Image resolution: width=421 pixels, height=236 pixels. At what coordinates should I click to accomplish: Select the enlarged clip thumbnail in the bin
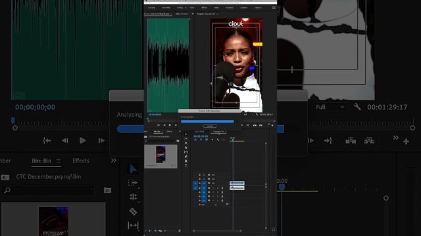click(x=53, y=221)
